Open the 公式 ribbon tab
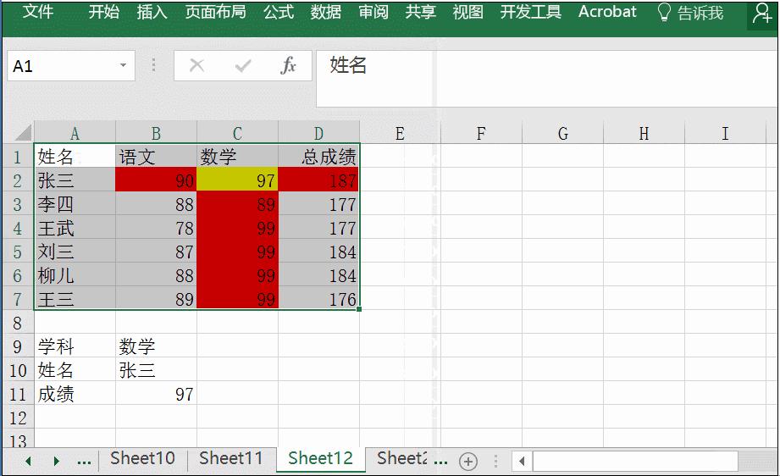 click(x=279, y=12)
